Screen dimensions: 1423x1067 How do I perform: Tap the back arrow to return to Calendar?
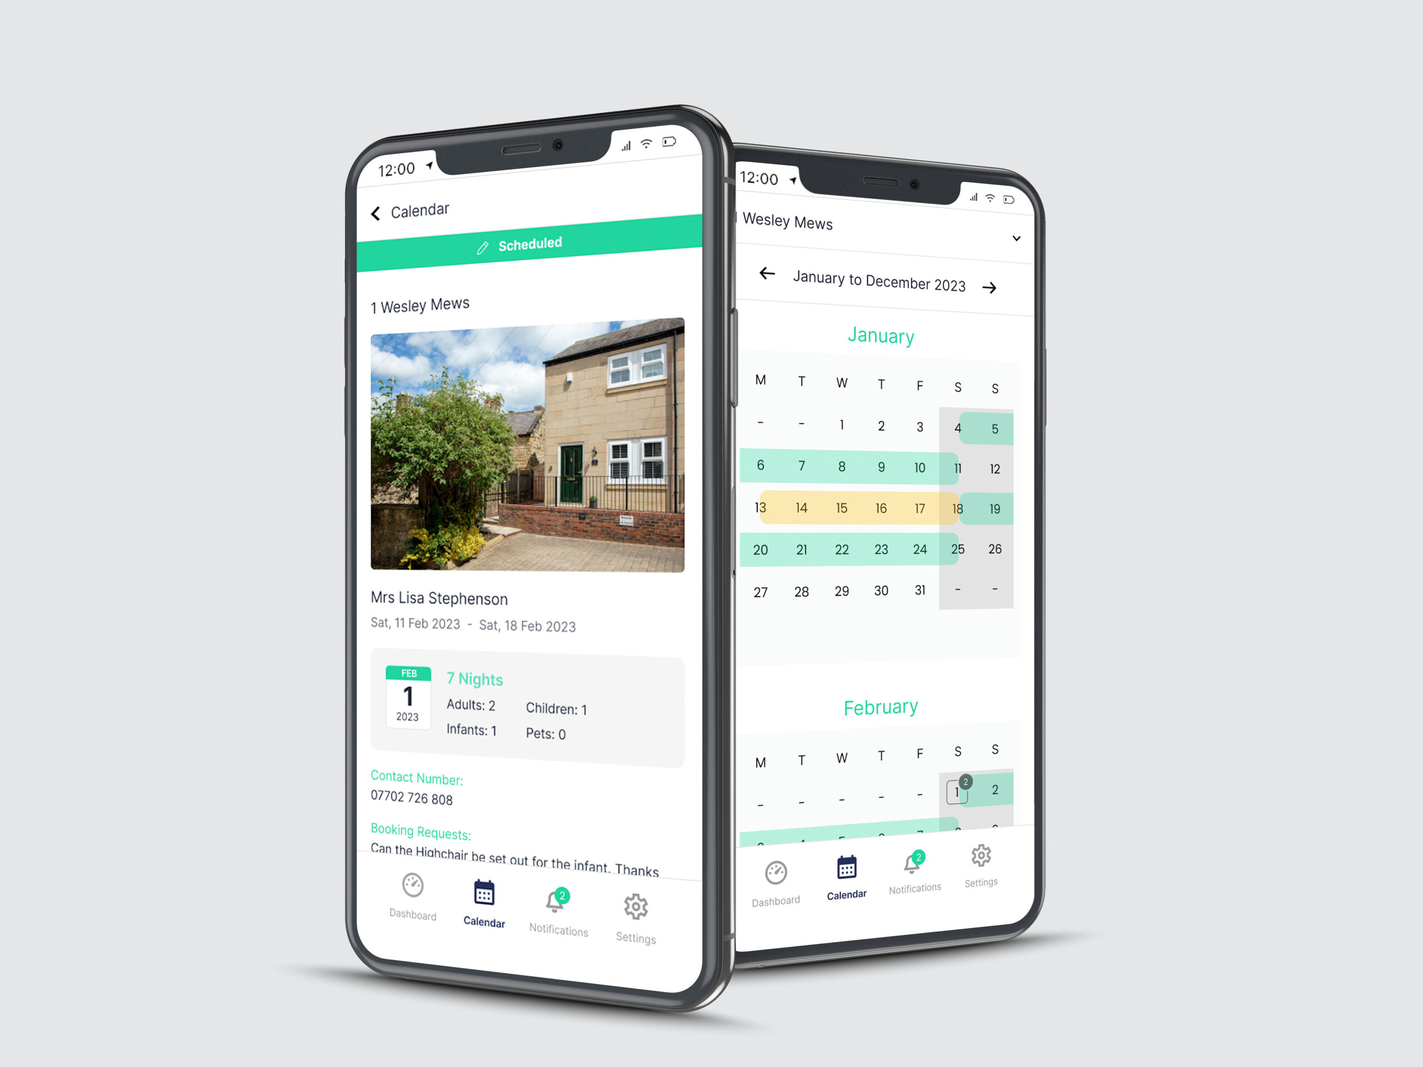[376, 211]
